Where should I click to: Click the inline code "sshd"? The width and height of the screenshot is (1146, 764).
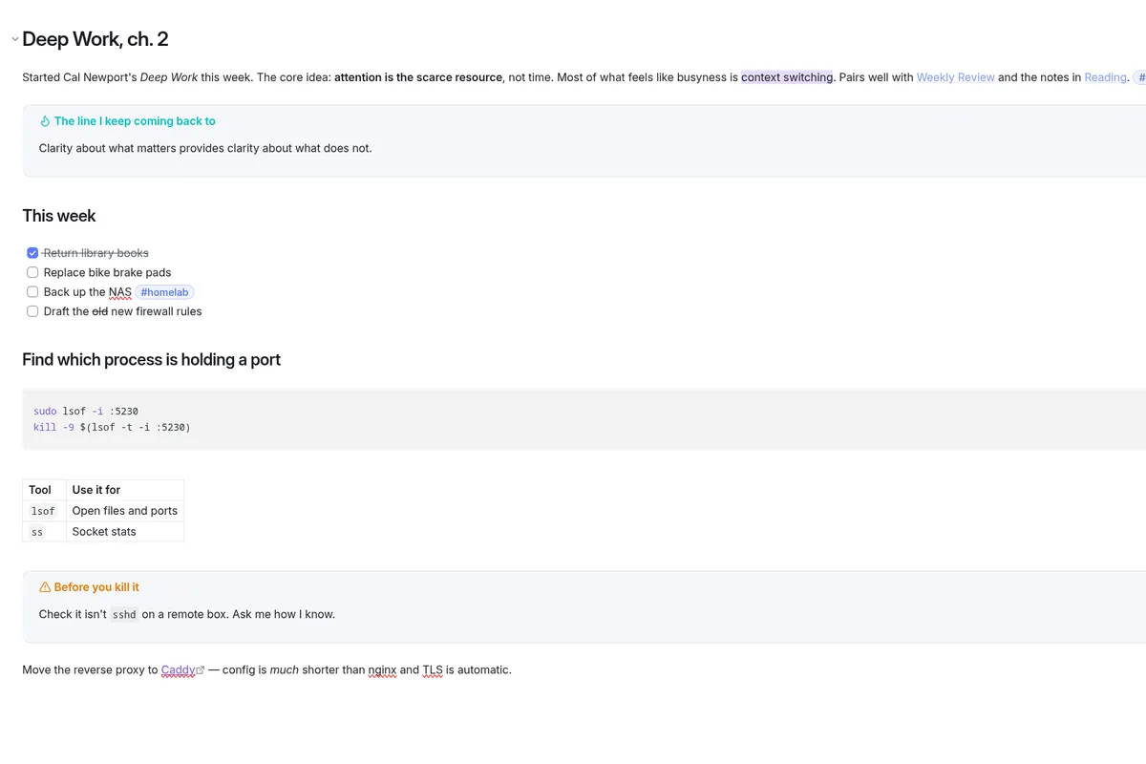124,615
